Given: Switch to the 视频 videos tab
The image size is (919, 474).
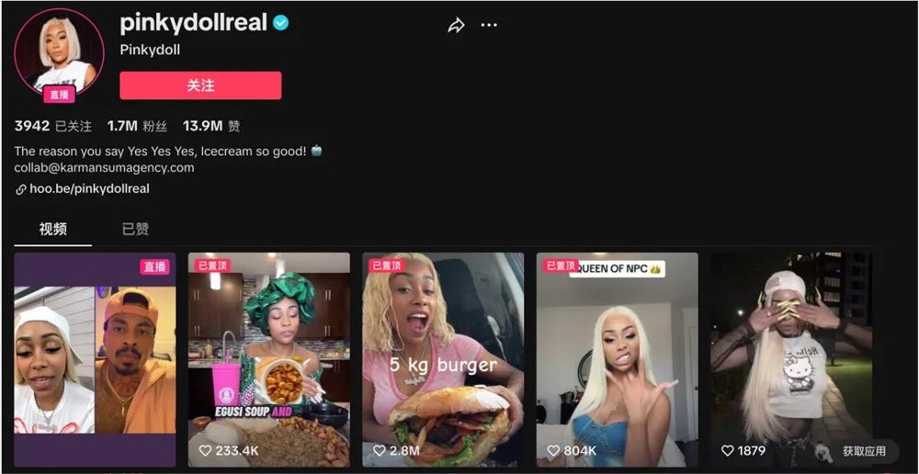Looking at the screenshot, I should (x=52, y=229).
